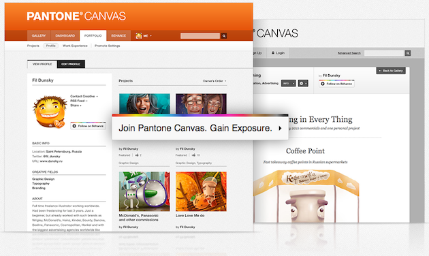The image size is (429, 256).
Task: Expand the ME account dropdown
Action: tap(148, 36)
